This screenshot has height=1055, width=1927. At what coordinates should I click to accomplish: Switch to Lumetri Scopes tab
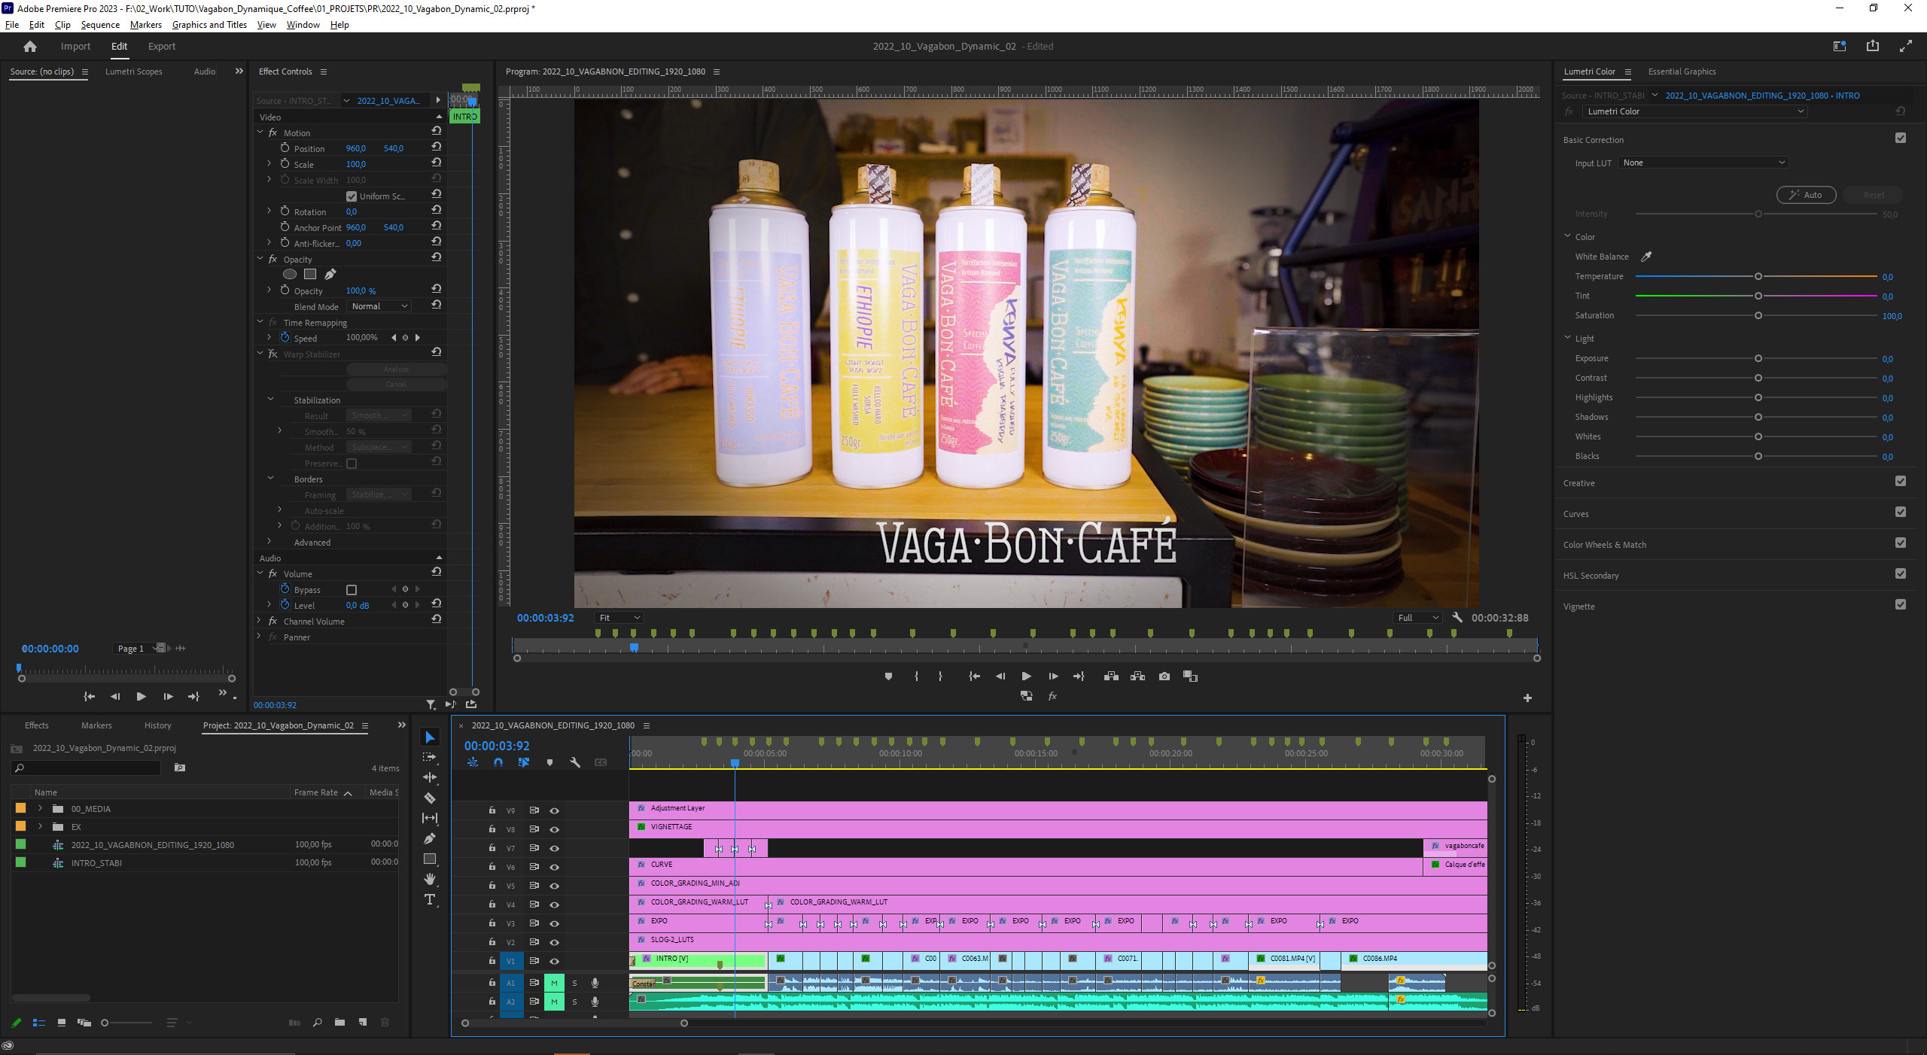click(134, 71)
